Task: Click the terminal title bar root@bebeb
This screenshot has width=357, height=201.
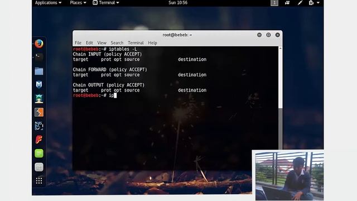Action: 177,35
